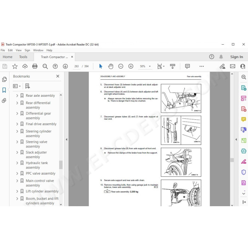
Task: Show more right pane tools chevron
Action: (x=244, y=193)
